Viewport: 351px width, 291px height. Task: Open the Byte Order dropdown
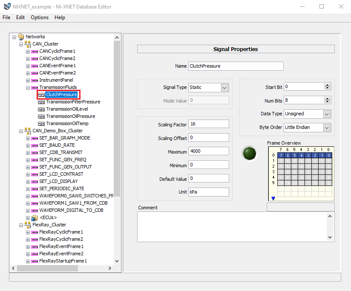[327, 128]
